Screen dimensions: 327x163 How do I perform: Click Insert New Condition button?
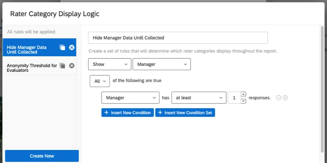[x=128, y=113]
